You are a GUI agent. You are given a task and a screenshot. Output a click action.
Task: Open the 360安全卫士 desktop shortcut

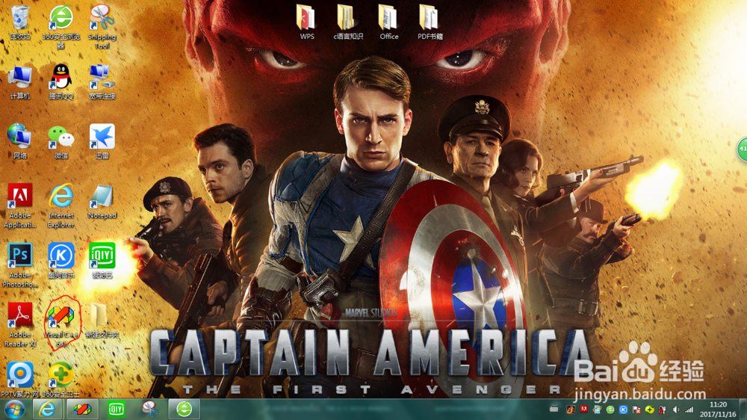coord(61,380)
